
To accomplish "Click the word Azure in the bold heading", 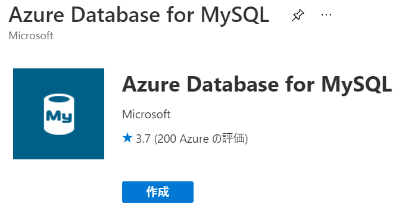I will [151, 84].
